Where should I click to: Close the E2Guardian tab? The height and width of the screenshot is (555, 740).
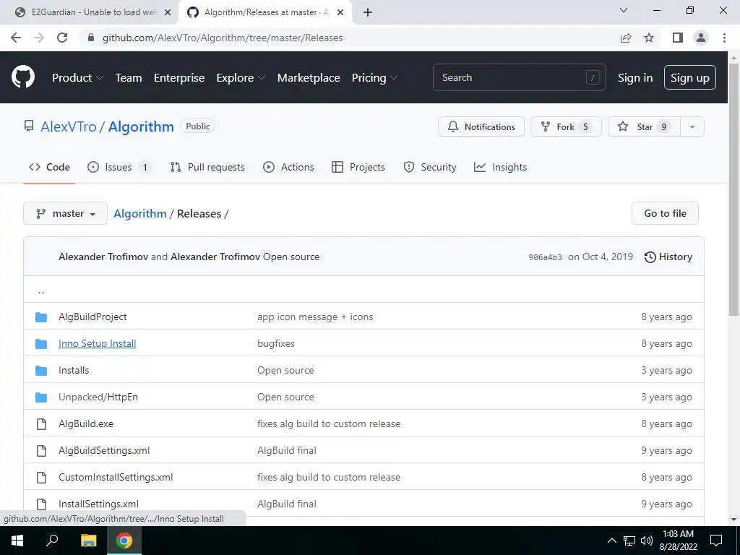click(x=168, y=12)
